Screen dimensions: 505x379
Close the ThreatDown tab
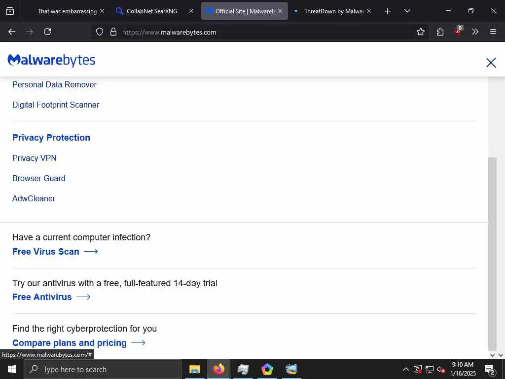click(369, 11)
